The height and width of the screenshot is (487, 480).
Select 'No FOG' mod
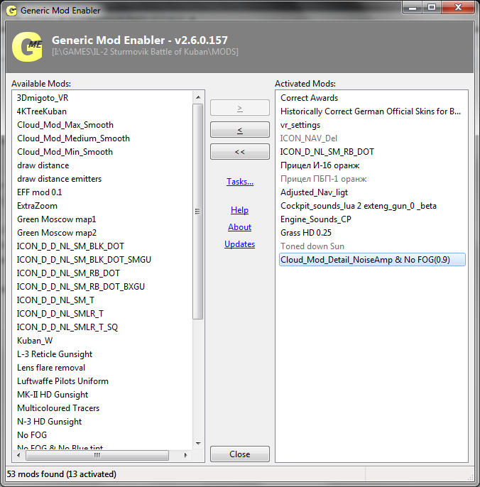tap(32, 435)
